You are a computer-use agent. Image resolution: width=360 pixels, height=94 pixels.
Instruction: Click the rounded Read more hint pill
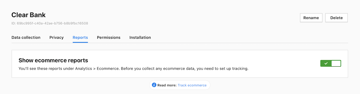[180, 85]
